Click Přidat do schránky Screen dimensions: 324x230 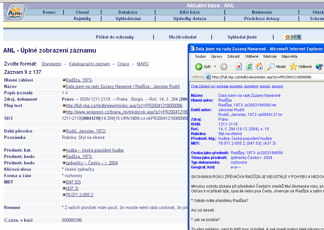pyautogui.click(x=115, y=37)
